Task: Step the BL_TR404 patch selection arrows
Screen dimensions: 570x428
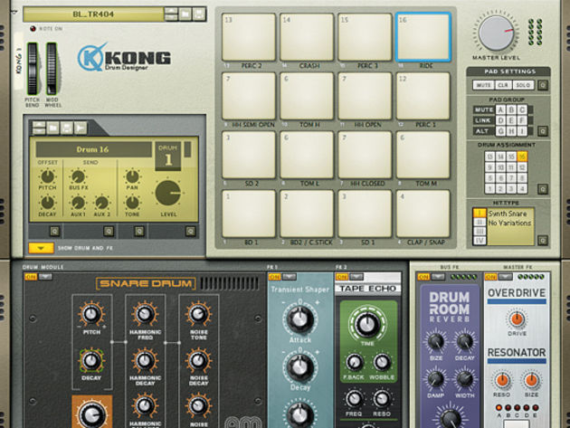Action: click(x=171, y=14)
